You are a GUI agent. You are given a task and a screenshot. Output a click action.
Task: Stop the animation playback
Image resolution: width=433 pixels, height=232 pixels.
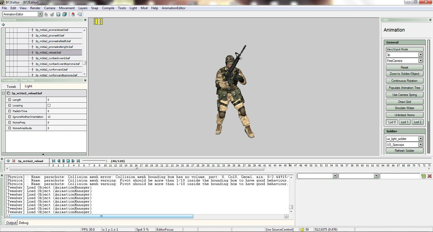point(68,161)
